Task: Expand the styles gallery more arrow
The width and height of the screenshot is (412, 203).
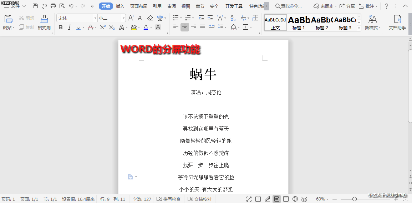Action: pyautogui.click(x=359, y=29)
